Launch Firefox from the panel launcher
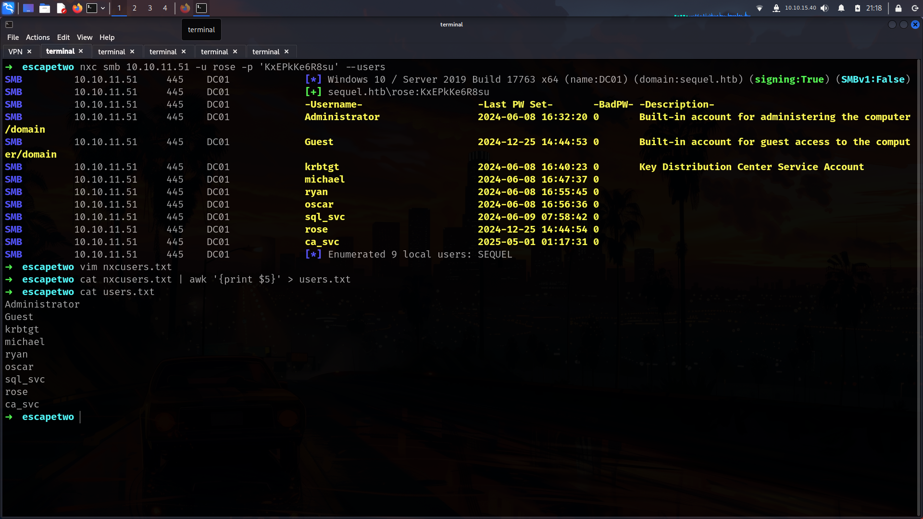 coord(77,8)
